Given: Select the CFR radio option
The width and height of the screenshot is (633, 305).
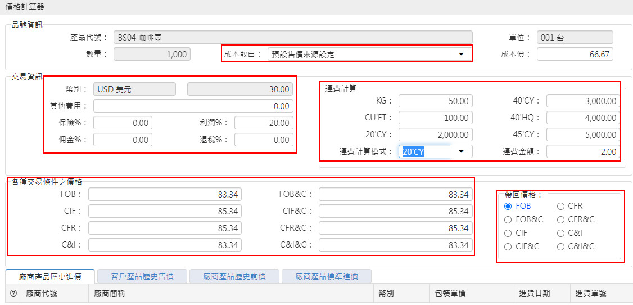Looking at the screenshot, I should (x=560, y=206).
